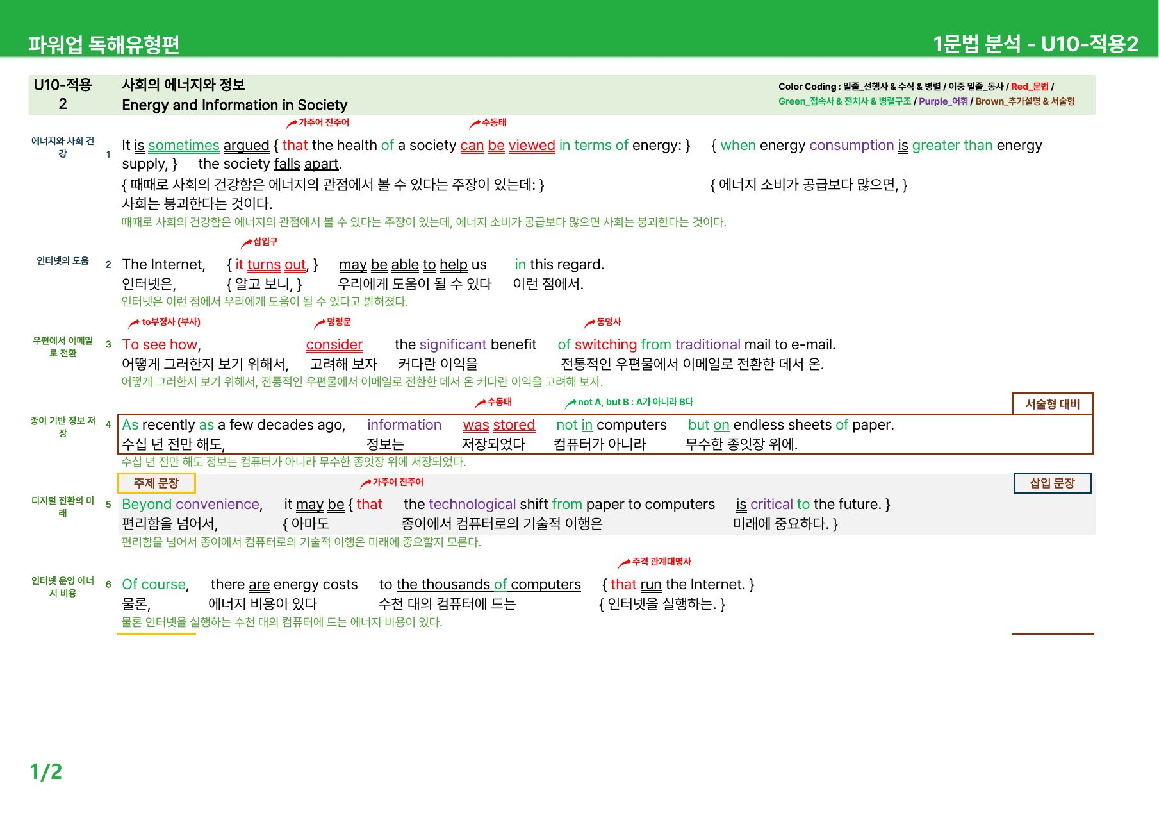
Task: Click the '동명사' annotation
Action: 609,322
